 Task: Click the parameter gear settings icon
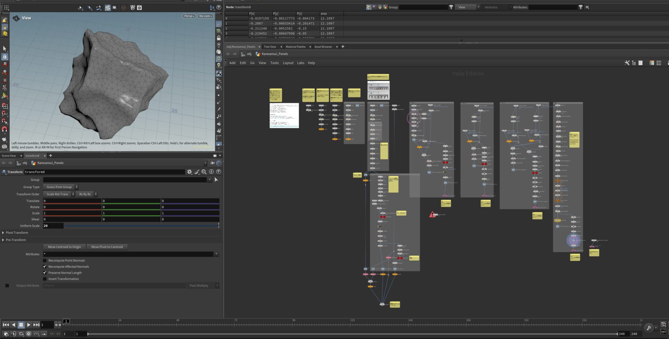coord(190,172)
